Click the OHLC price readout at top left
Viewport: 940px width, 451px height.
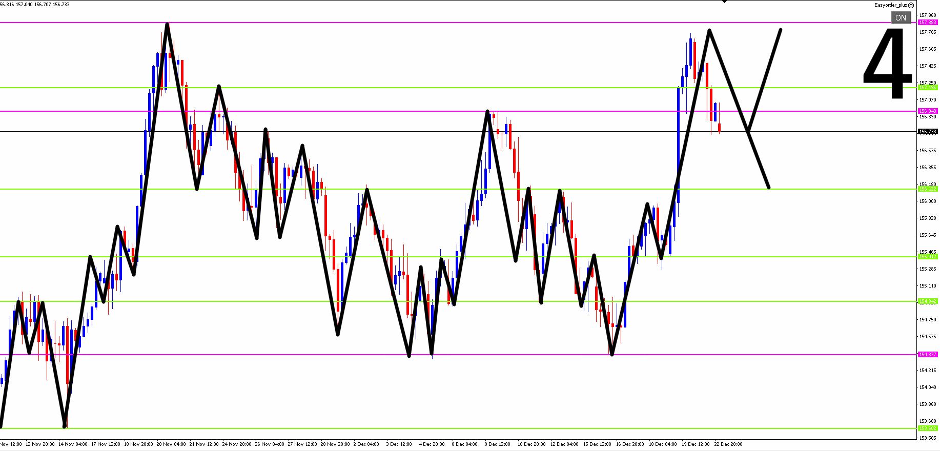[x=35, y=5]
